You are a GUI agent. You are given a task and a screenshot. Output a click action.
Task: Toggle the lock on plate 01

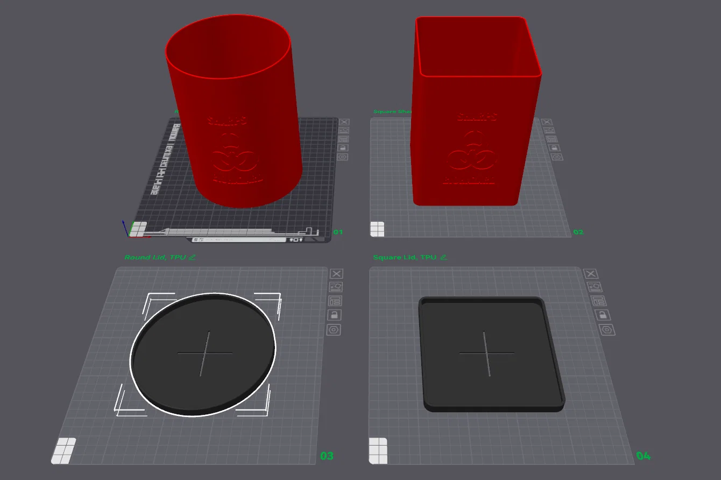tap(343, 148)
